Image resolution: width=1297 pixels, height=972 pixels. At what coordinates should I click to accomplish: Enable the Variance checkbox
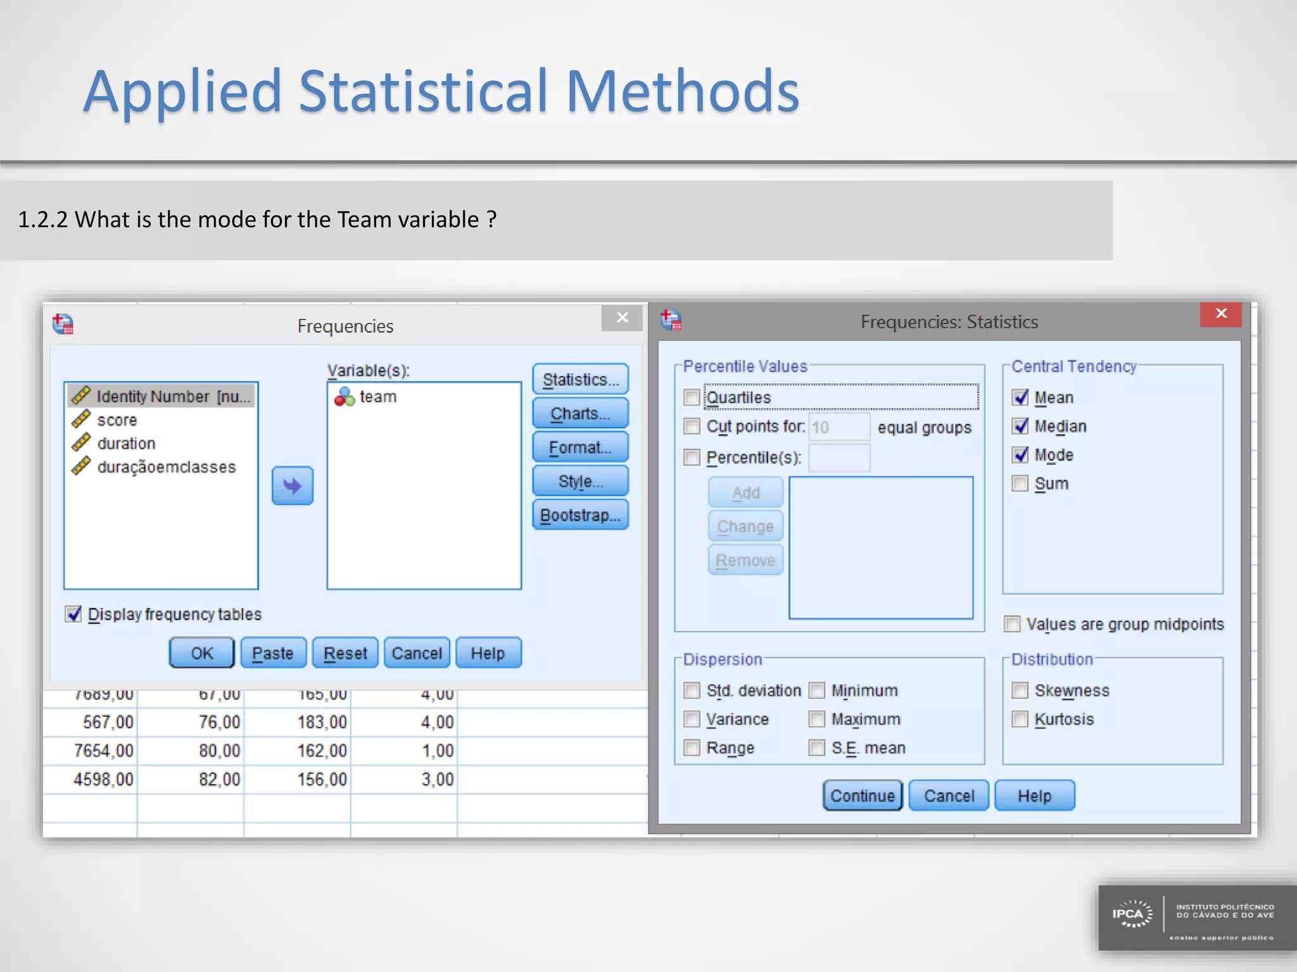[x=692, y=719]
